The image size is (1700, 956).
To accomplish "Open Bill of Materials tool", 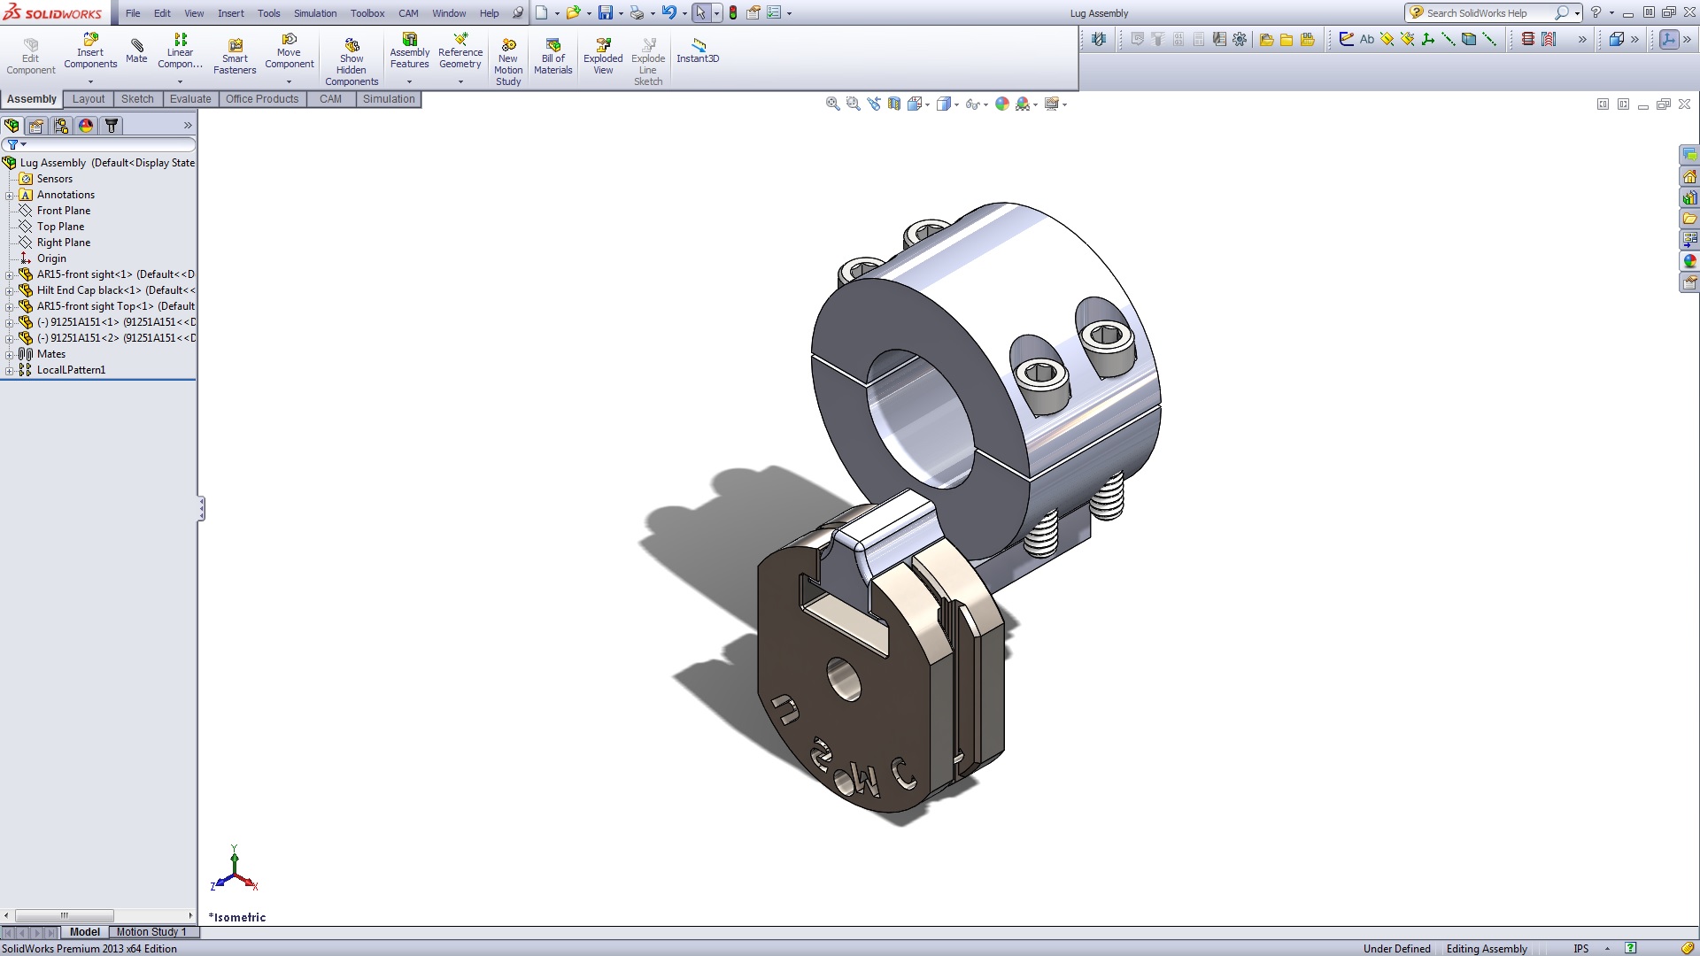I will (x=553, y=57).
